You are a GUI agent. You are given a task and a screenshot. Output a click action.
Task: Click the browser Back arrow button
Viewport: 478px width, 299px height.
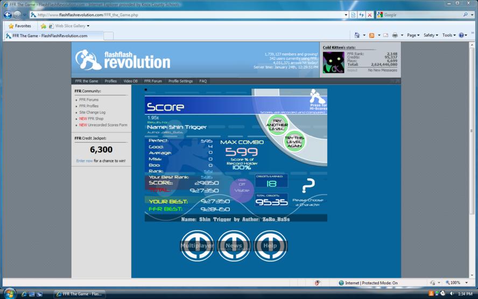[8, 15]
